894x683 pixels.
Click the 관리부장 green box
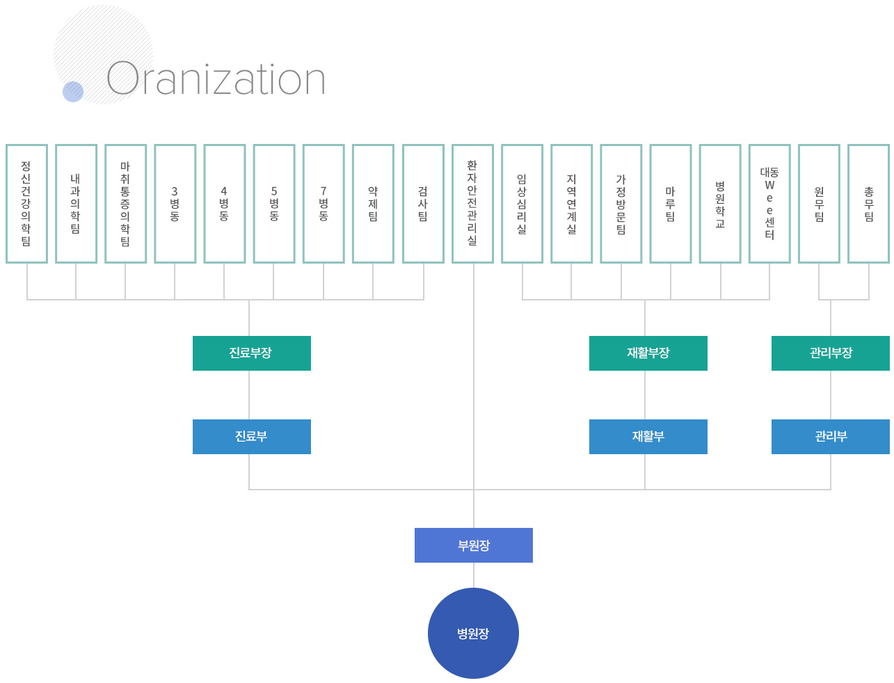830,353
